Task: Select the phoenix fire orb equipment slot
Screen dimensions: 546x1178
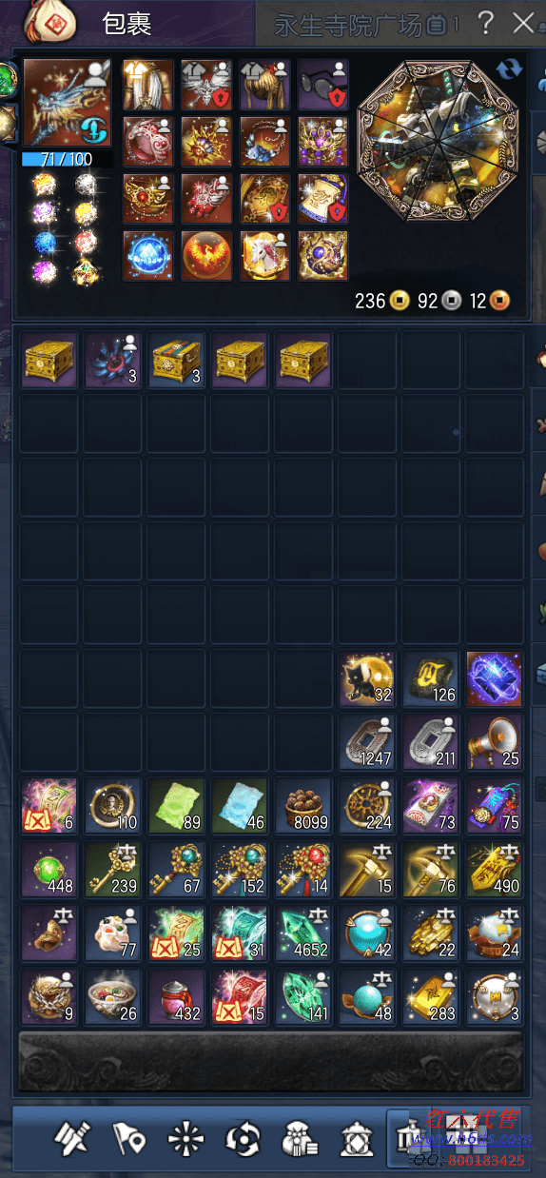Action: coord(206,256)
